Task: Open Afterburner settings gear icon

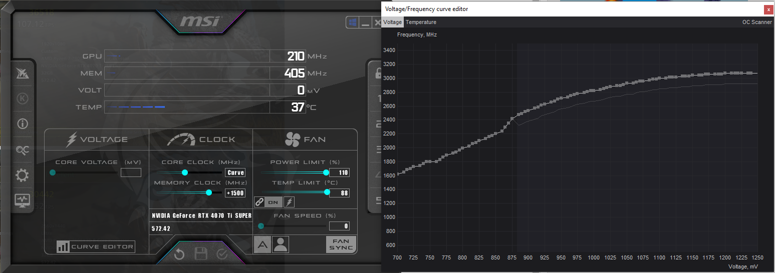Action: [23, 175]
